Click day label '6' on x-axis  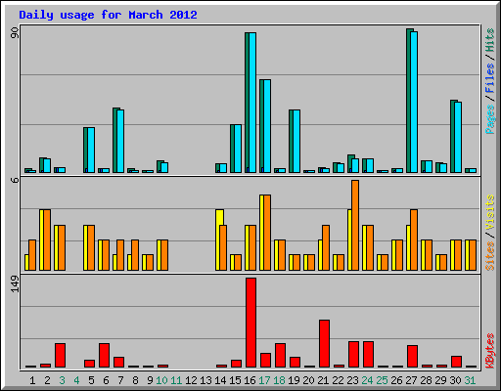(x=106, y=380)
